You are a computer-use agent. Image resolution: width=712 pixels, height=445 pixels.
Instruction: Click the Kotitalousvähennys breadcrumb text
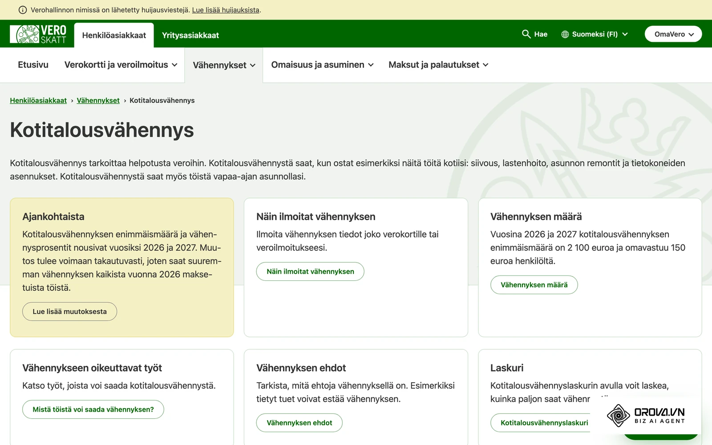point(162,101)
